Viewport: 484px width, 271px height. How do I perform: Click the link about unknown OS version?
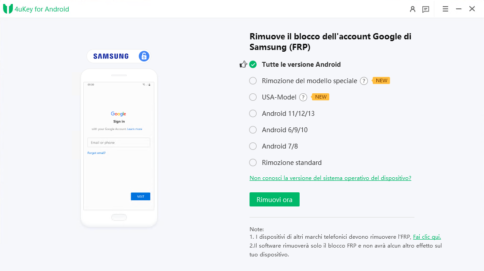(x=330, y=178)
